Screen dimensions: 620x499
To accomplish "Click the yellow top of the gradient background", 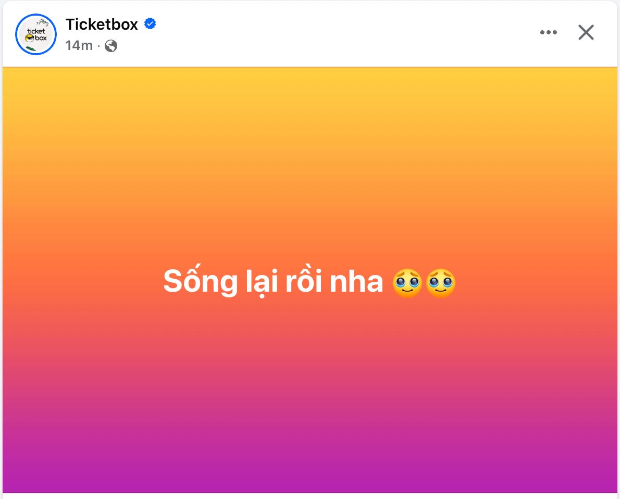I will coord(310,83).
